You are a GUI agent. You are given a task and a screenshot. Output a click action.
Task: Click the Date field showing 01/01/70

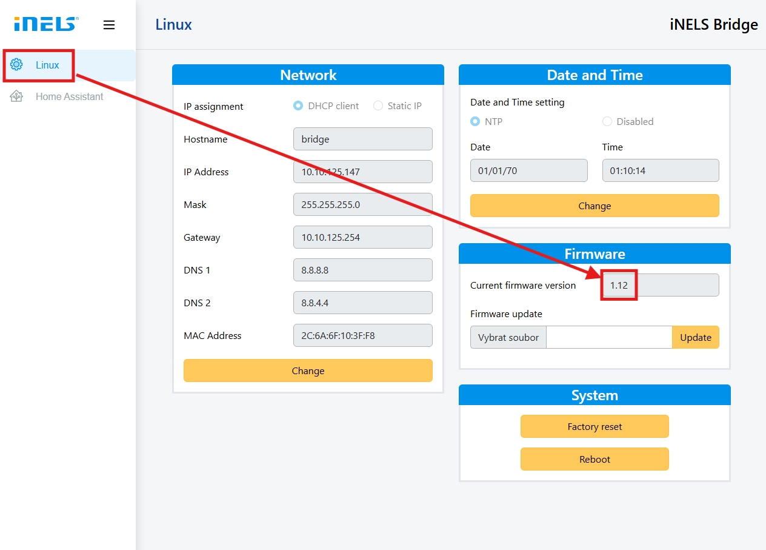528,170
